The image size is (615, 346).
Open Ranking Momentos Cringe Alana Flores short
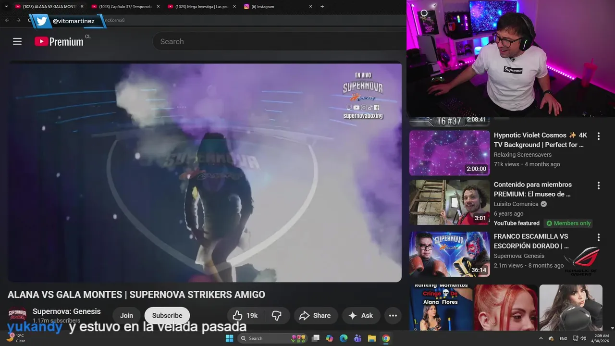pyautogui.click(x=441, y=308)
